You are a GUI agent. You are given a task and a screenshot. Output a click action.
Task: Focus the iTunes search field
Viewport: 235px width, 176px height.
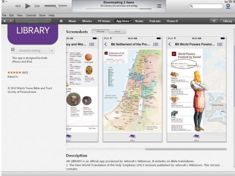[206, 6]
